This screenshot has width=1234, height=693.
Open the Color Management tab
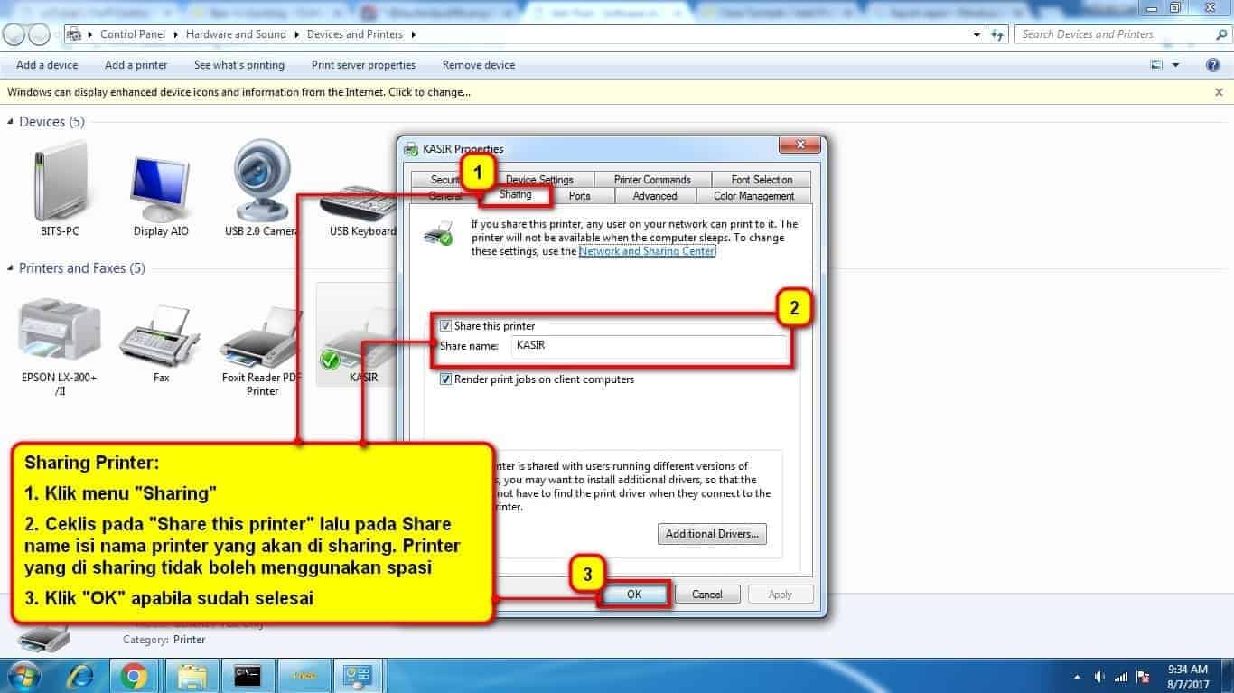pos(753,196)
